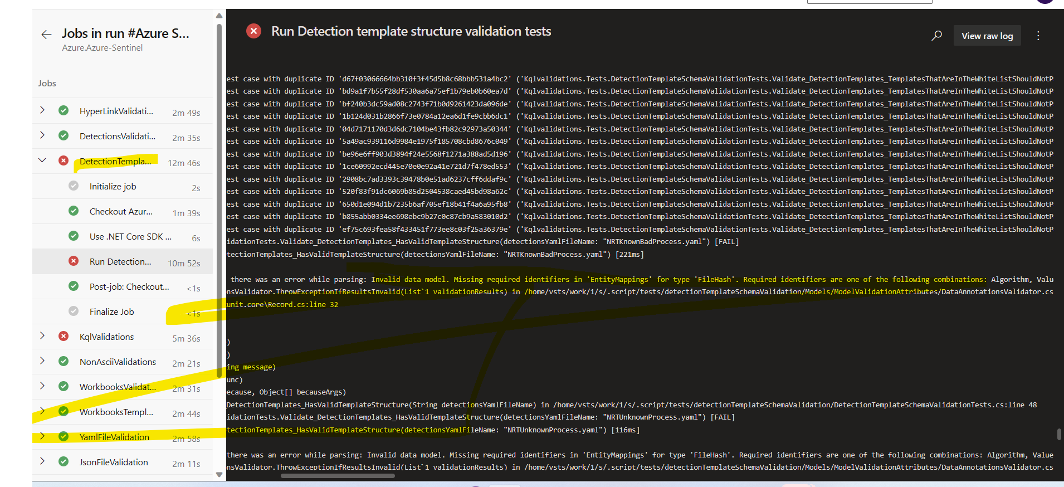Image resolution: width=1064 pixels, height=487 pixels.
Task: Open the Post-job: Checkout... step
Action: pos(123,286)
